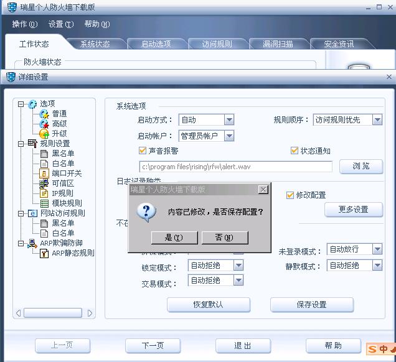Click the Sogou input method S icon
This screenshot has height=362, width=396.
coord(372,349)
